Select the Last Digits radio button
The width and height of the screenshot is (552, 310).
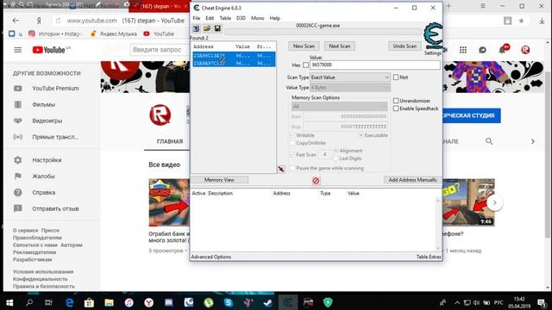point(336,158)
